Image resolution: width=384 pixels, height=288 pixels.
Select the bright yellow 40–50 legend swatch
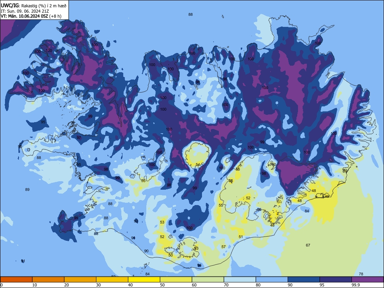click(x=144, y=280)
